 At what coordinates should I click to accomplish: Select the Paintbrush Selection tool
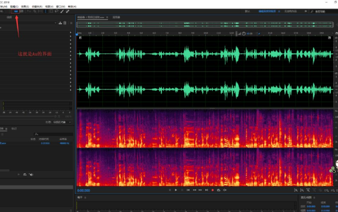click(62, 11)
